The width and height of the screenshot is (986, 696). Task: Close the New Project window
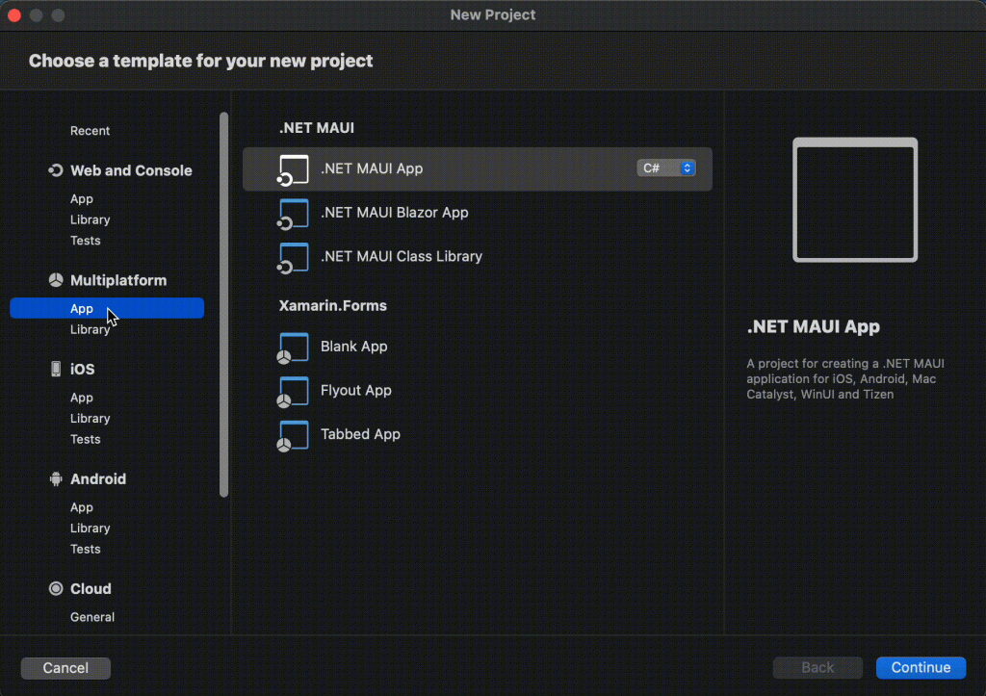(14, 15)
